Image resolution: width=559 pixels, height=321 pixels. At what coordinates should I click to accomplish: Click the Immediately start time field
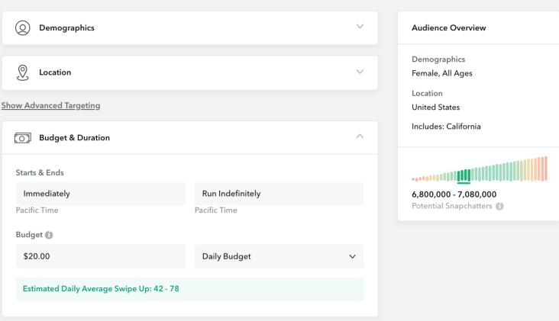click(x=100, y=194)
